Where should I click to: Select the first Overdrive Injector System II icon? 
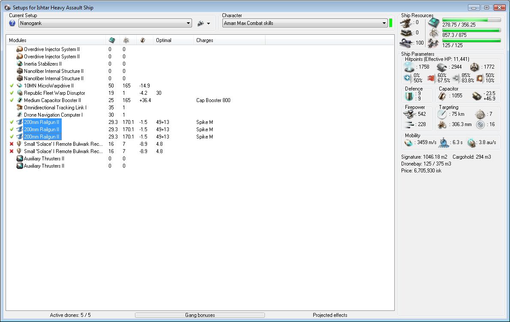(x=20, y=49)
